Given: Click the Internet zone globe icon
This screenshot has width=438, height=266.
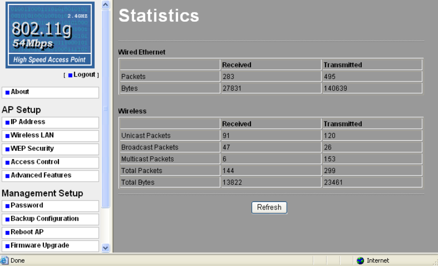Looking at the screenshot, I should 360,260.
